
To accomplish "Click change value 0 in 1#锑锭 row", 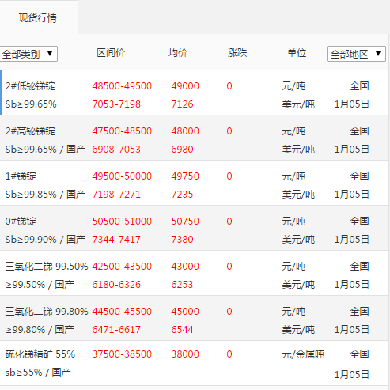I will (x=229, y=176).
